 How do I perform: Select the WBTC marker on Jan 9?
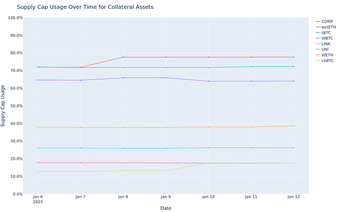(x=166, y=78)
